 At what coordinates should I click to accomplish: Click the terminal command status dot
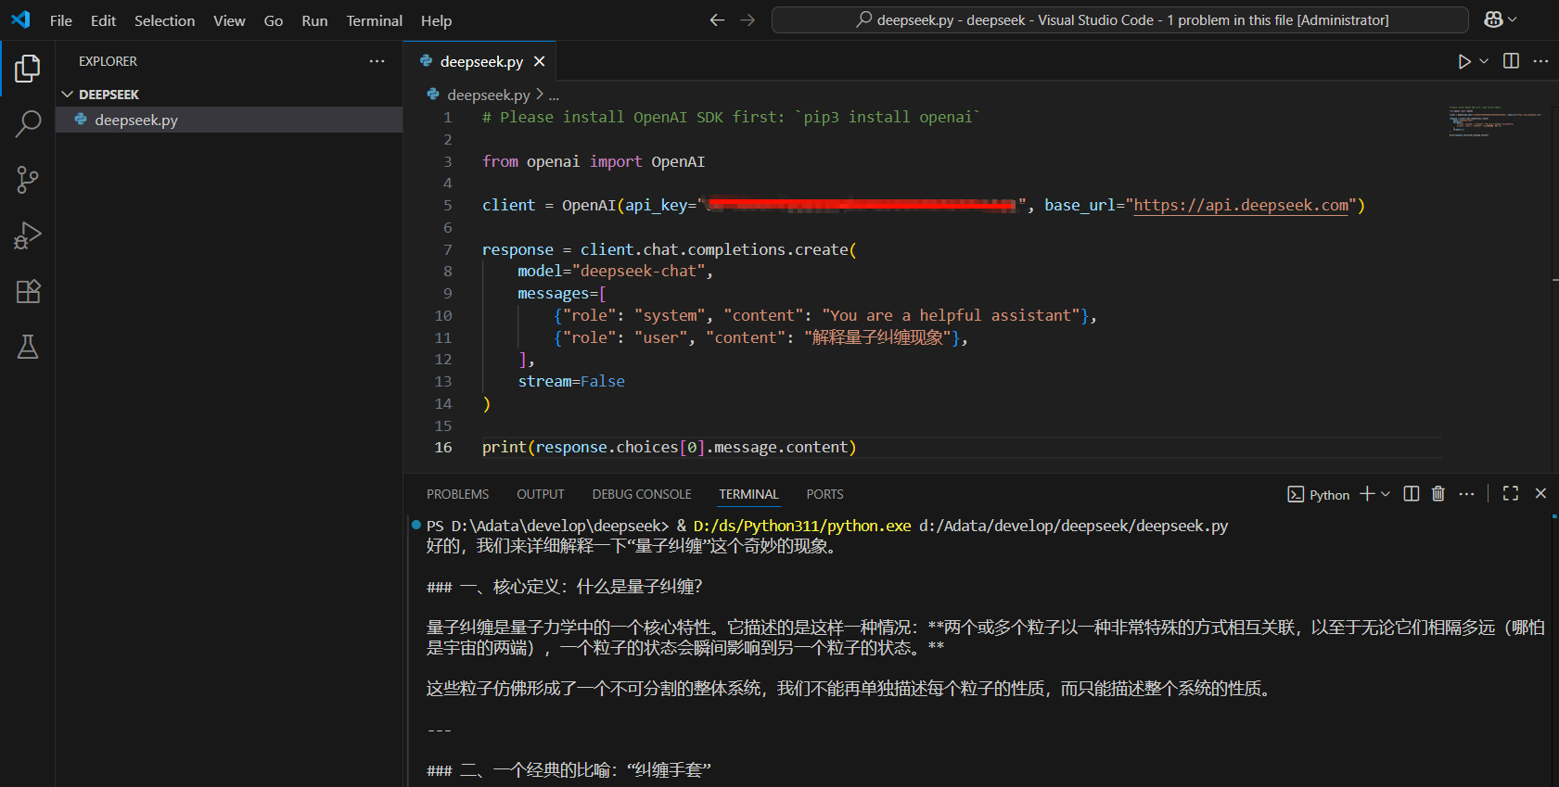pos(416,525)
